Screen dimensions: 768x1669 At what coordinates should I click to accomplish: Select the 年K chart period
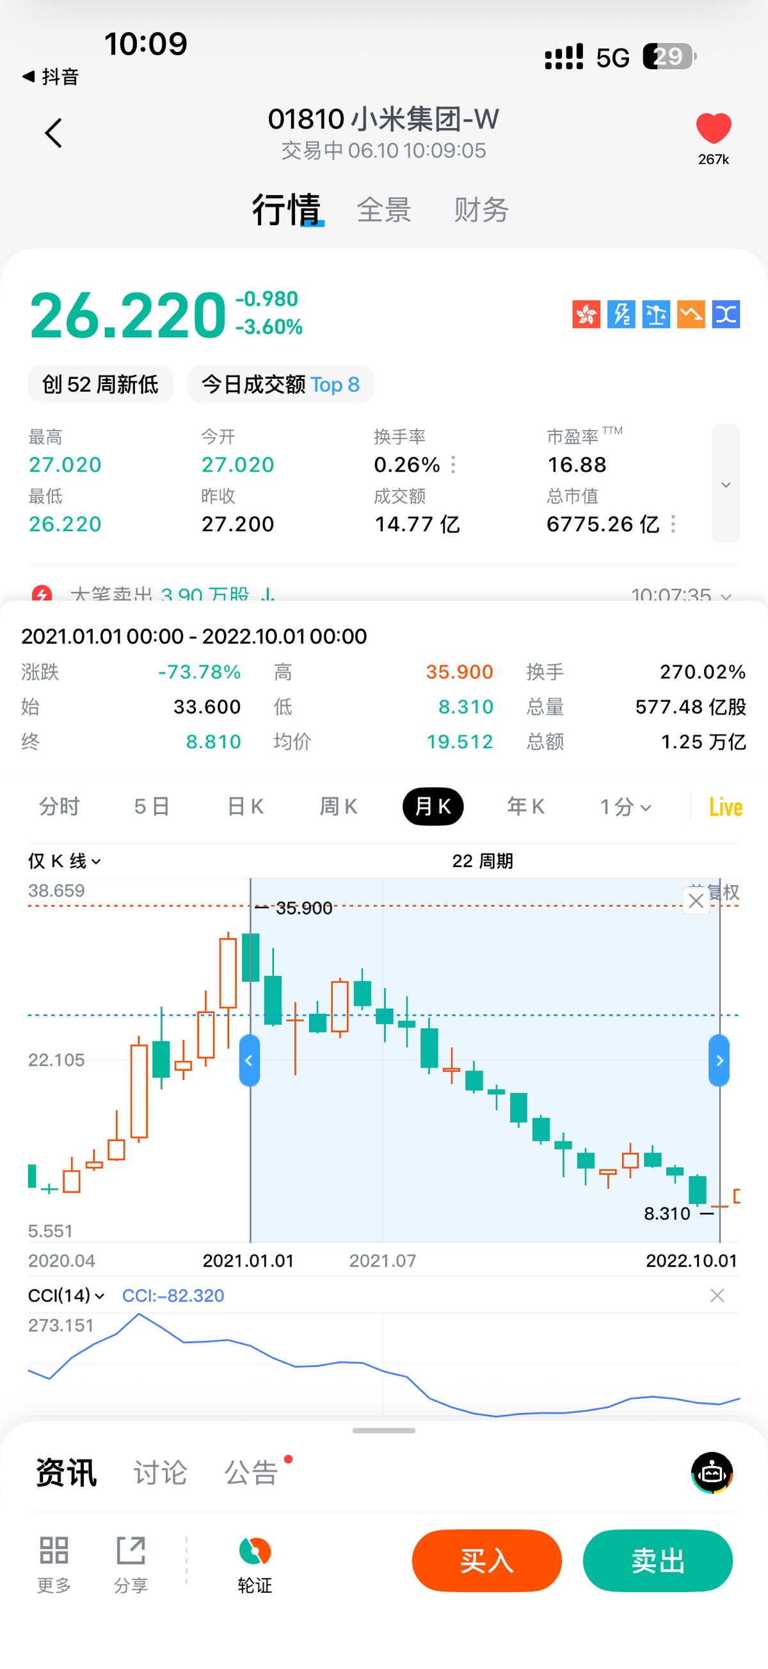(x=525, y=806)
